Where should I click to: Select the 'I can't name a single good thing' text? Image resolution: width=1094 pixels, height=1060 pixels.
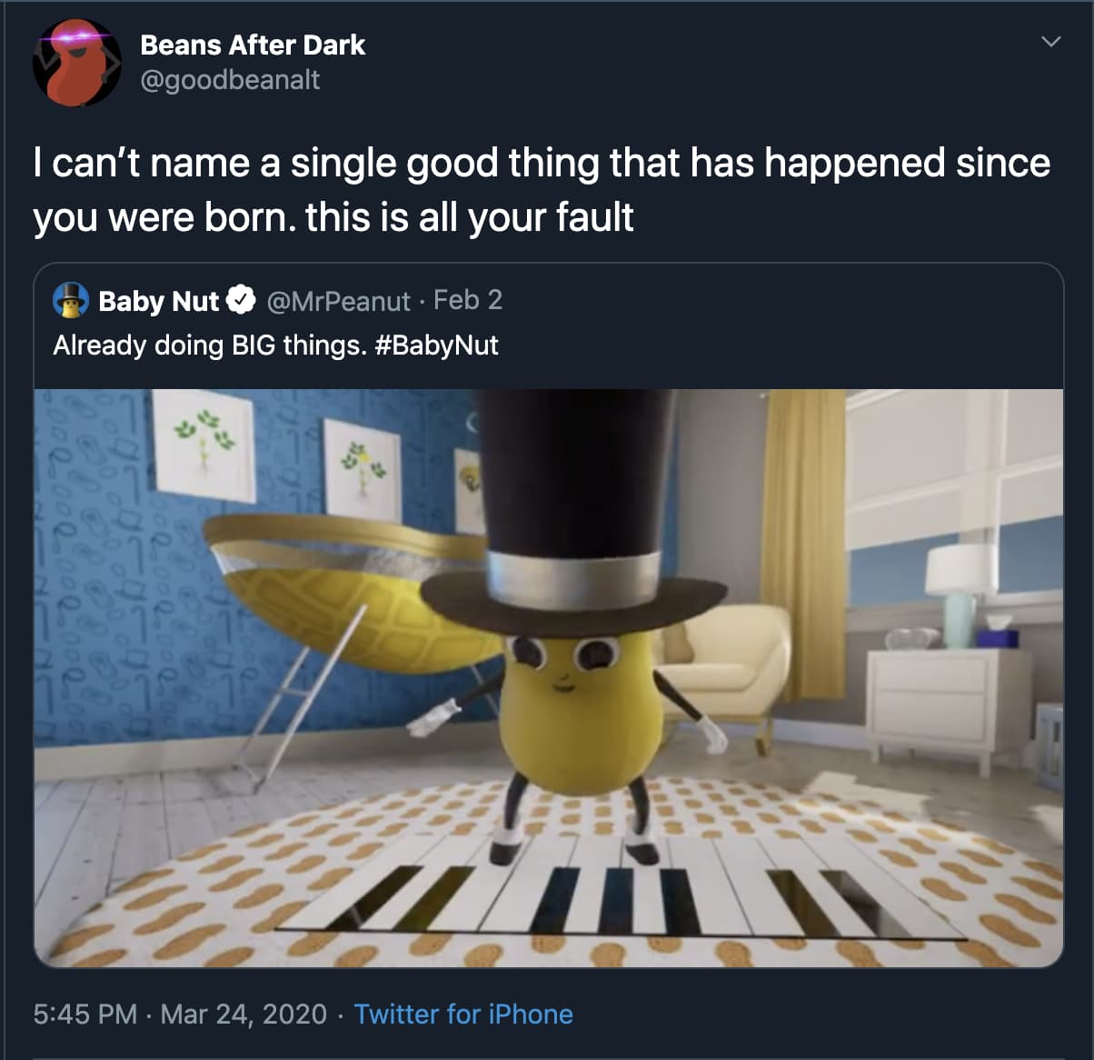point(542,190)
